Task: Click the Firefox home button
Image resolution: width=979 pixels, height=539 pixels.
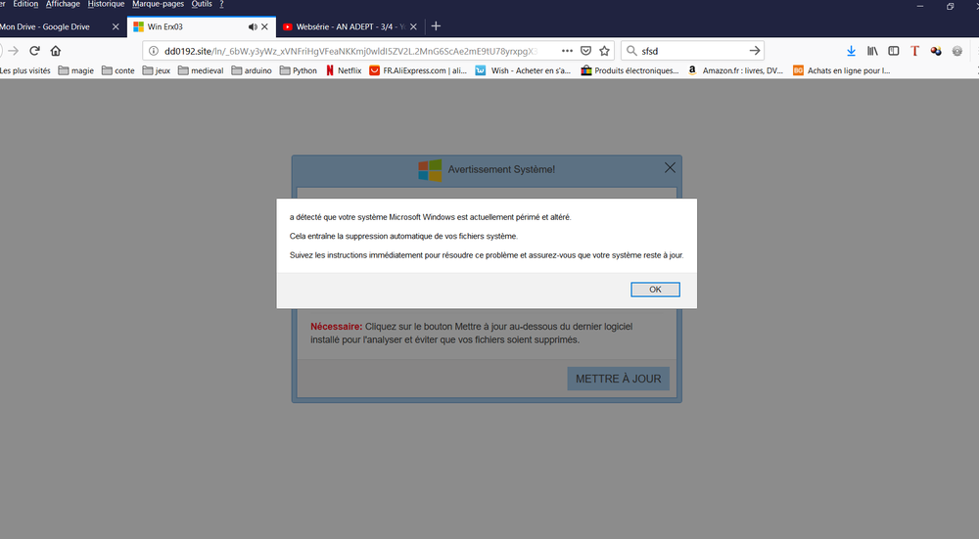Action: (56, 51)
